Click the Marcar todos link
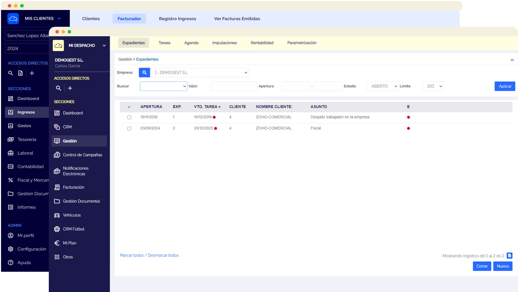518x292 pixels. (132, 255)
